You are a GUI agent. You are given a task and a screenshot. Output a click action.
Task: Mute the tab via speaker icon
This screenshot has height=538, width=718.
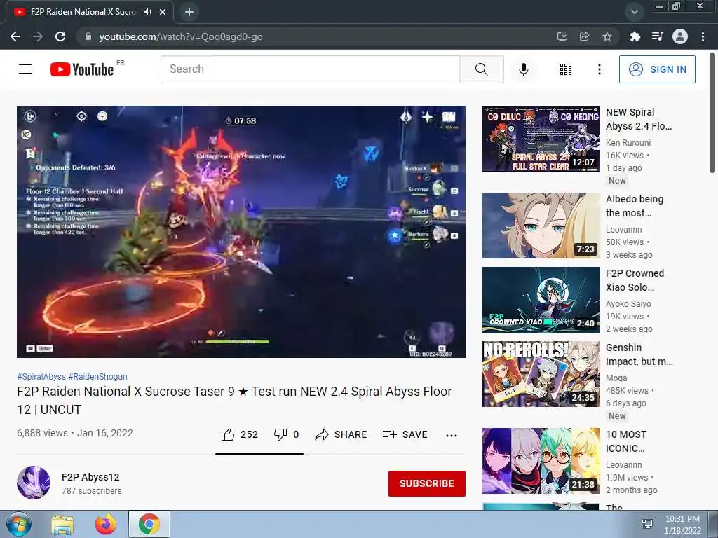(x=147, y=12)
